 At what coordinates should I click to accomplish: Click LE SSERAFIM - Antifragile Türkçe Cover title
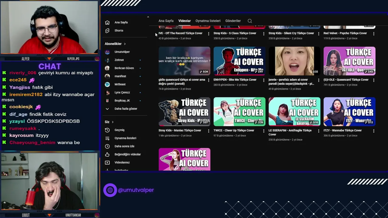(290, 132)
